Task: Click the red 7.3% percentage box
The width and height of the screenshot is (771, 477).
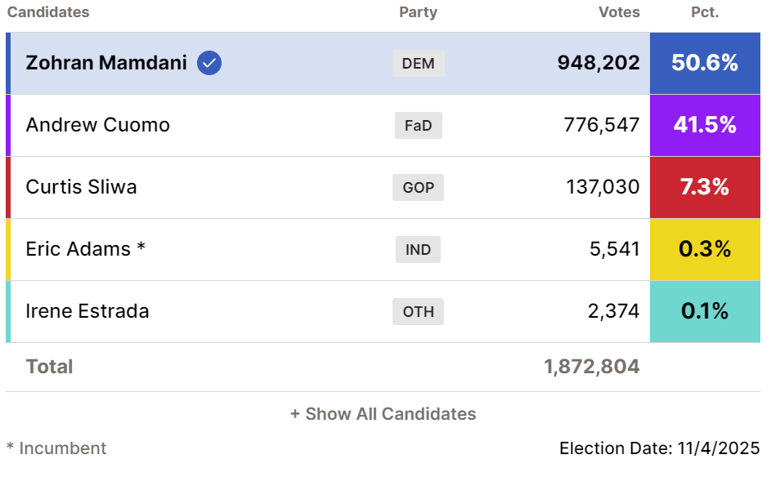Action: (705, 187)
